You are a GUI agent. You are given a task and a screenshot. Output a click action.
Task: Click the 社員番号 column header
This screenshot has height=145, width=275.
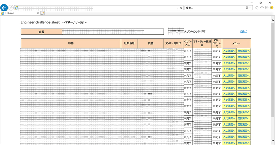(130, 43)
